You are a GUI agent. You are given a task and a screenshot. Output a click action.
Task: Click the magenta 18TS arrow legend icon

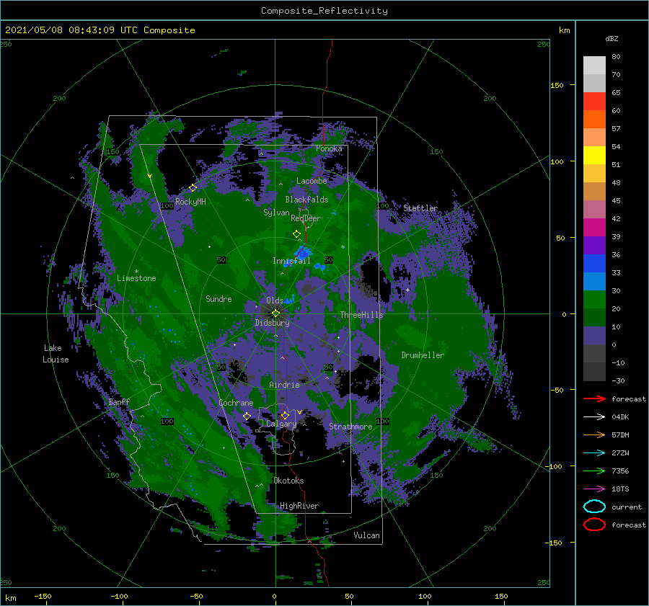pyautogui.click(x=594, y=489)
